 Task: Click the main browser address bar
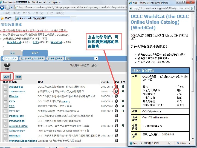[x=71, y=7]
